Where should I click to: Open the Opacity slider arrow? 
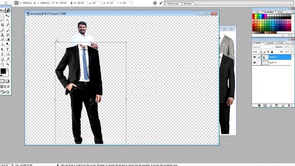click(292, 47)
